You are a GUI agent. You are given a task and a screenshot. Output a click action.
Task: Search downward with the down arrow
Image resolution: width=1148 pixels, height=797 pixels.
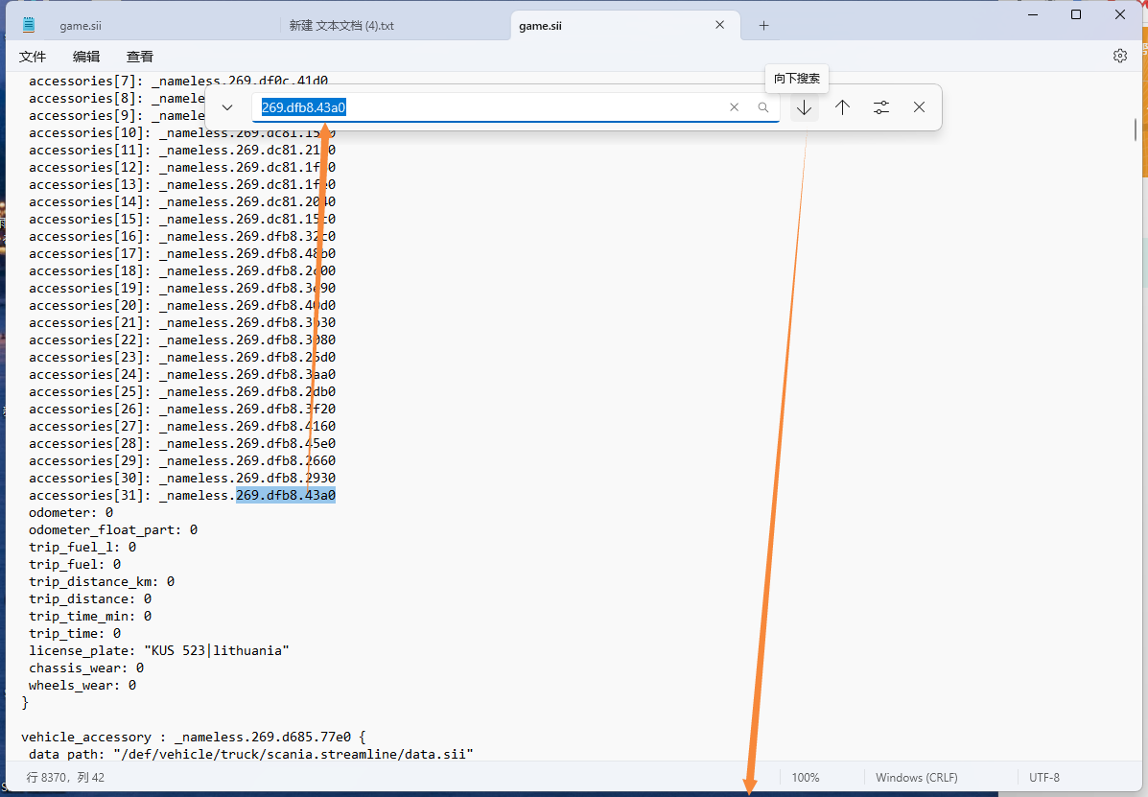coord(804,107)
